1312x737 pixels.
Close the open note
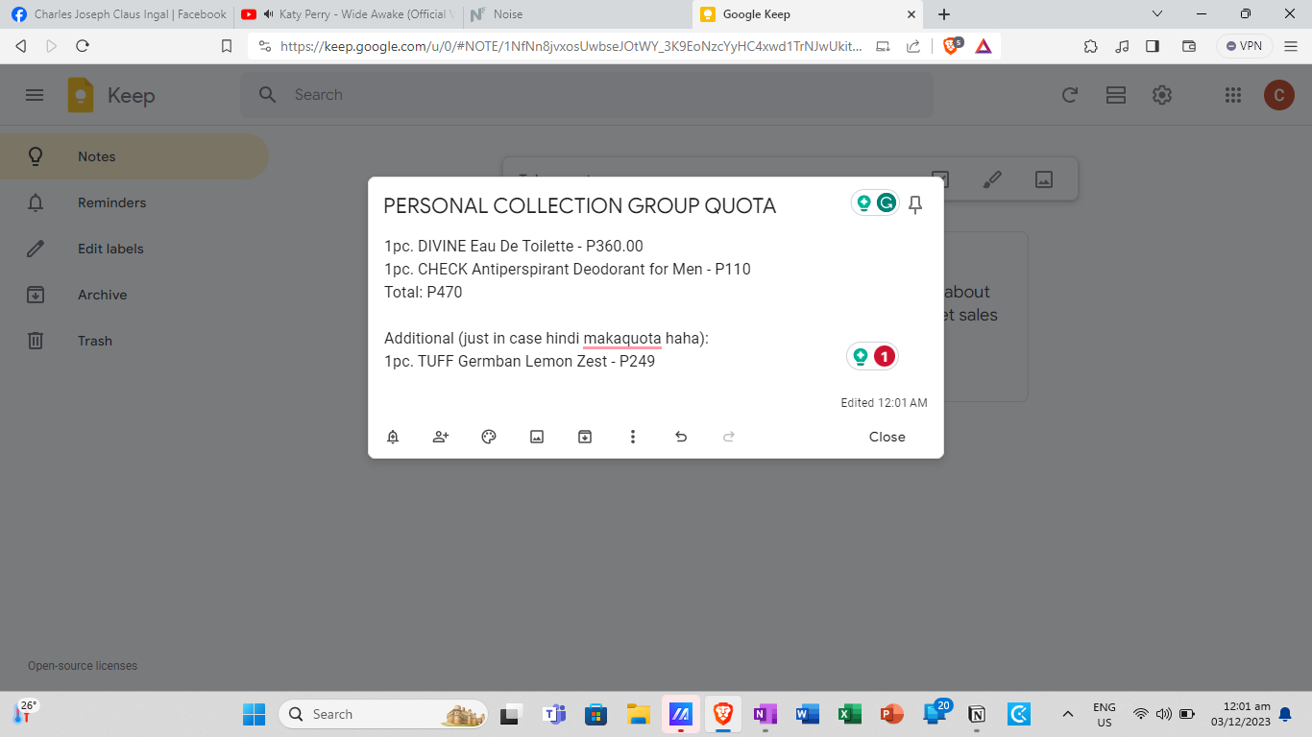click(x=887, y=437)
